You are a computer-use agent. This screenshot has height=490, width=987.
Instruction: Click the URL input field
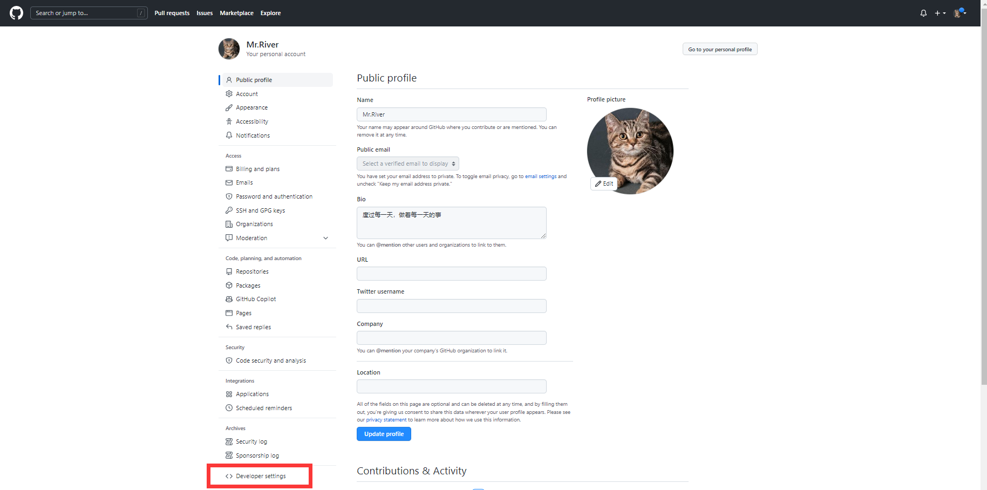point(452,274)
